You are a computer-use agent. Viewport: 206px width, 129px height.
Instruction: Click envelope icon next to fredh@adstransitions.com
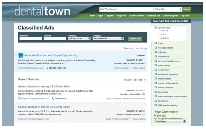[19, 68]
